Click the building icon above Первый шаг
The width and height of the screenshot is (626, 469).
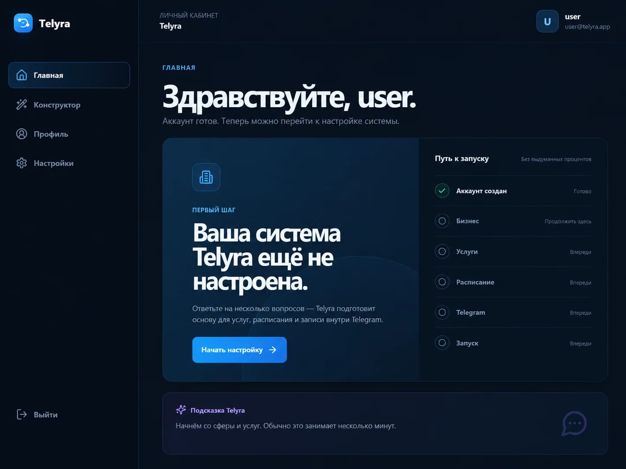[x=206, y=177]
